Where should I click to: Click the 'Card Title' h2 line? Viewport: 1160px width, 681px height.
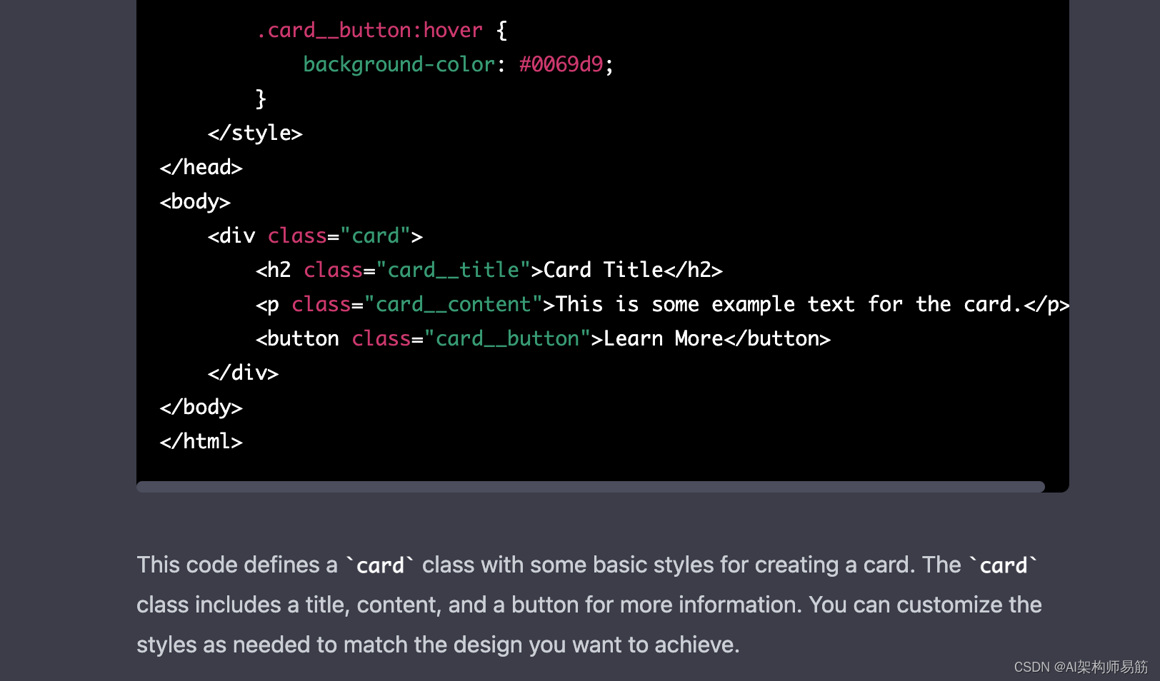(489, 270)
